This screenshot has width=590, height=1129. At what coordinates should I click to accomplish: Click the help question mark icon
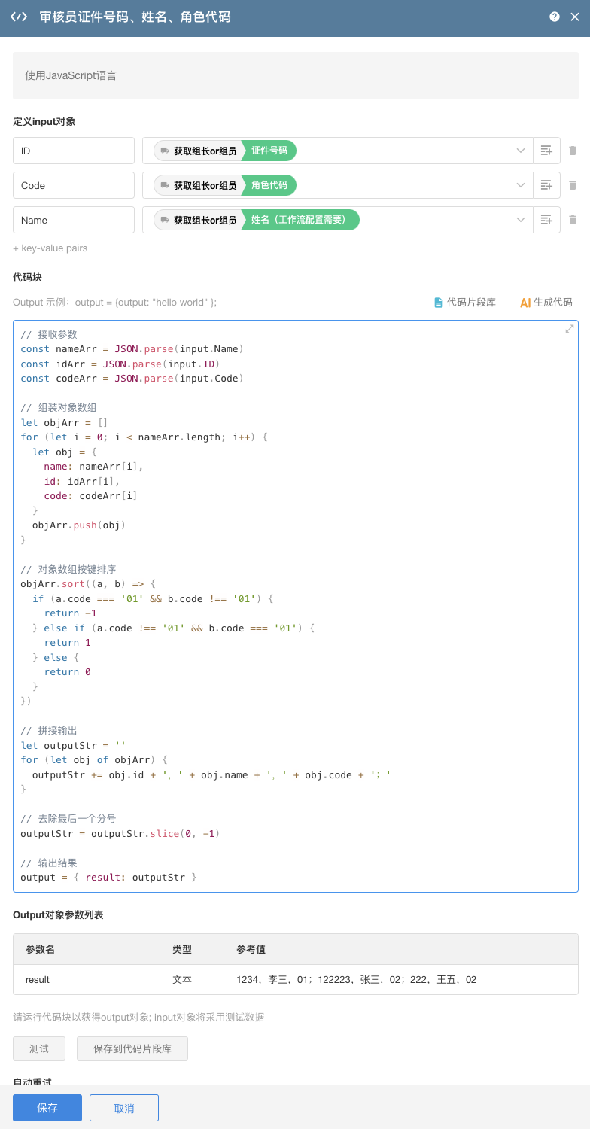(x=555, y=17)
